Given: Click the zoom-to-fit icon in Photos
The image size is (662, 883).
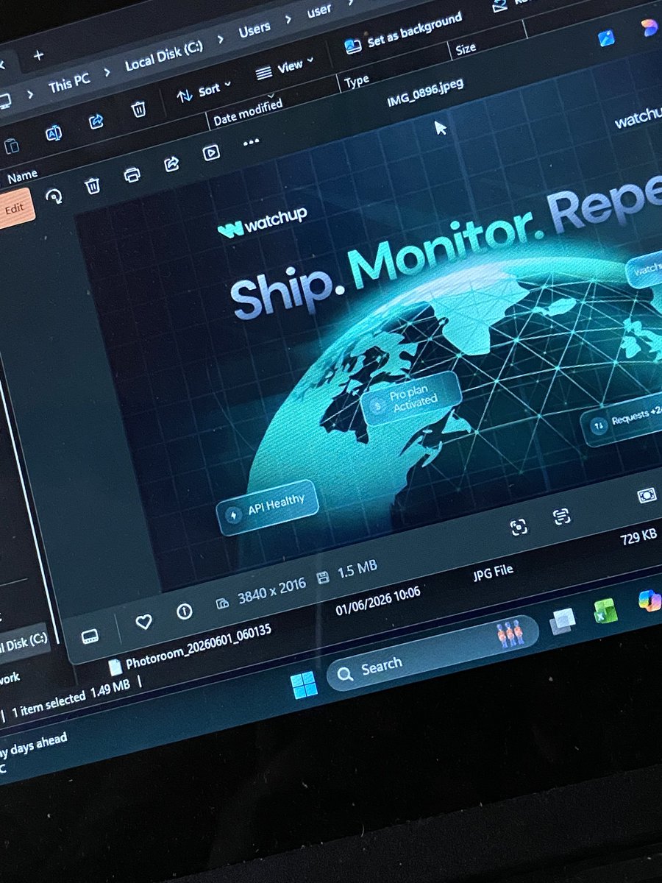Looking at the screenshot, I should (519, 527).
